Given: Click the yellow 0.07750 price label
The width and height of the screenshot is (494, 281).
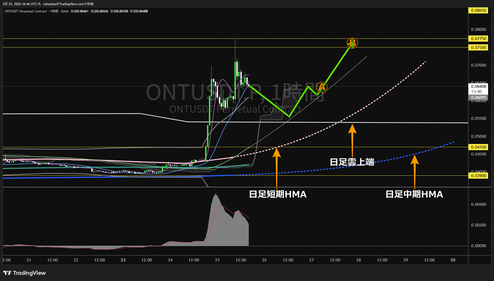Looking at the screenshot, I should (x=478, y=39).
